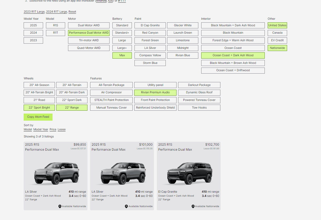The image size is (321, 220).
Task: Click the Copy Atom Feed button
Action: [38, 117]
